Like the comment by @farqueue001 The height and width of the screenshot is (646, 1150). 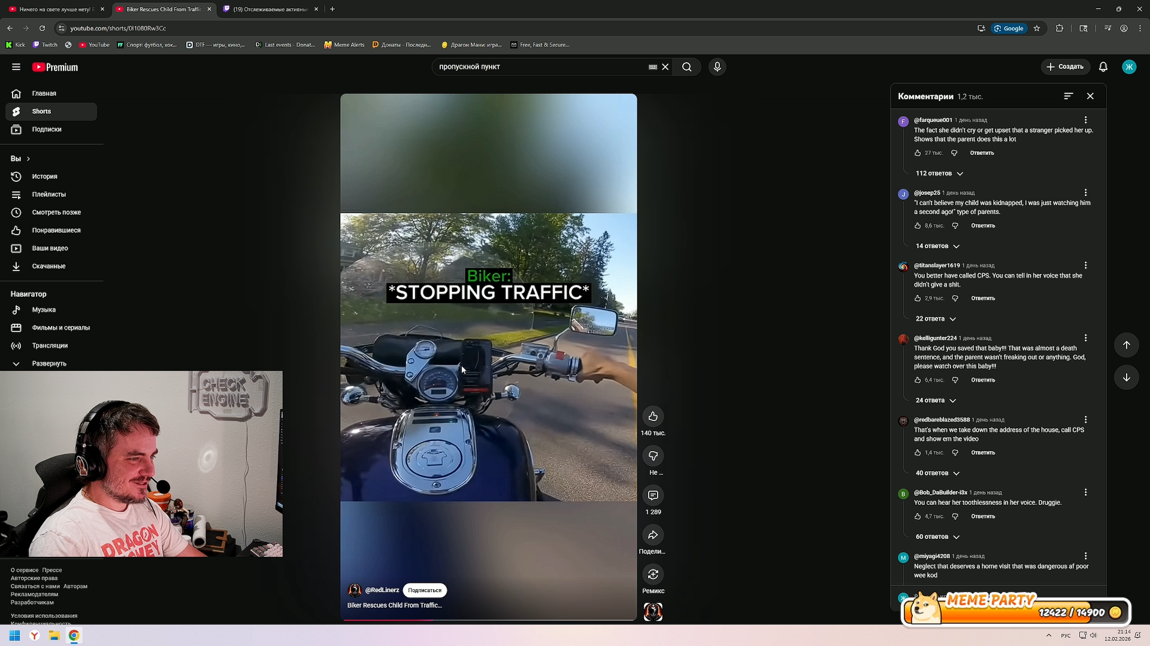918,153
